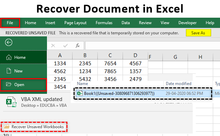Open the View ribbon tab
220x136 pixels.
(x=165, y=23)
